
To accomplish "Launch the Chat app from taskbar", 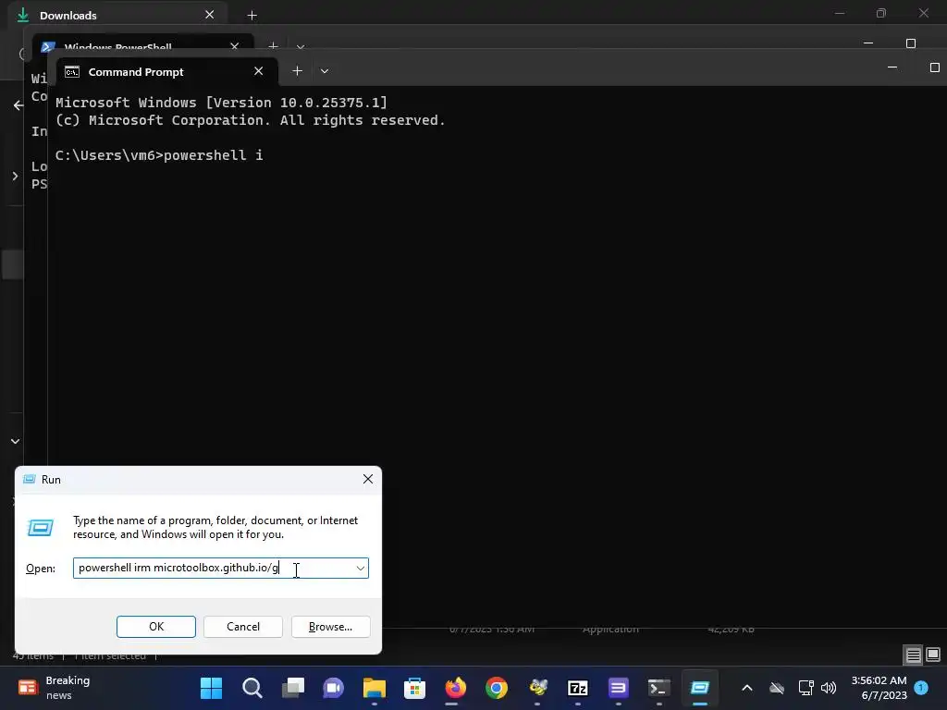I will click(333, 688).
